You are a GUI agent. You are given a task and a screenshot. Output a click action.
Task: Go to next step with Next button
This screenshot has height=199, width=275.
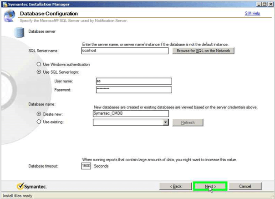210,186
